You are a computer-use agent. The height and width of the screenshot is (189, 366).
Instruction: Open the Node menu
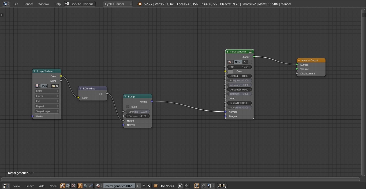click(53, 186)
